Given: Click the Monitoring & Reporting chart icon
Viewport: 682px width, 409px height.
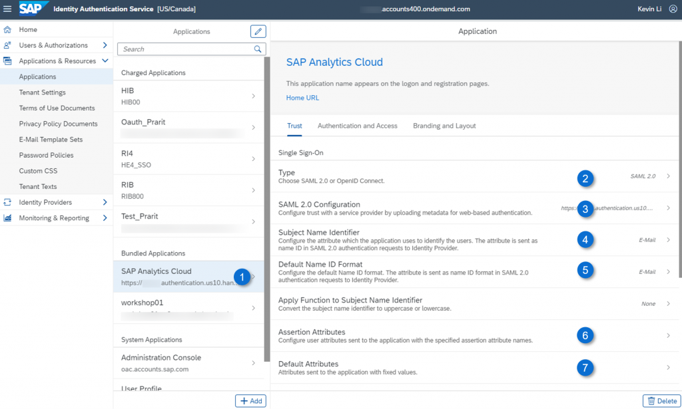Looking at the screenshot, I should click(x=7, y=218).
